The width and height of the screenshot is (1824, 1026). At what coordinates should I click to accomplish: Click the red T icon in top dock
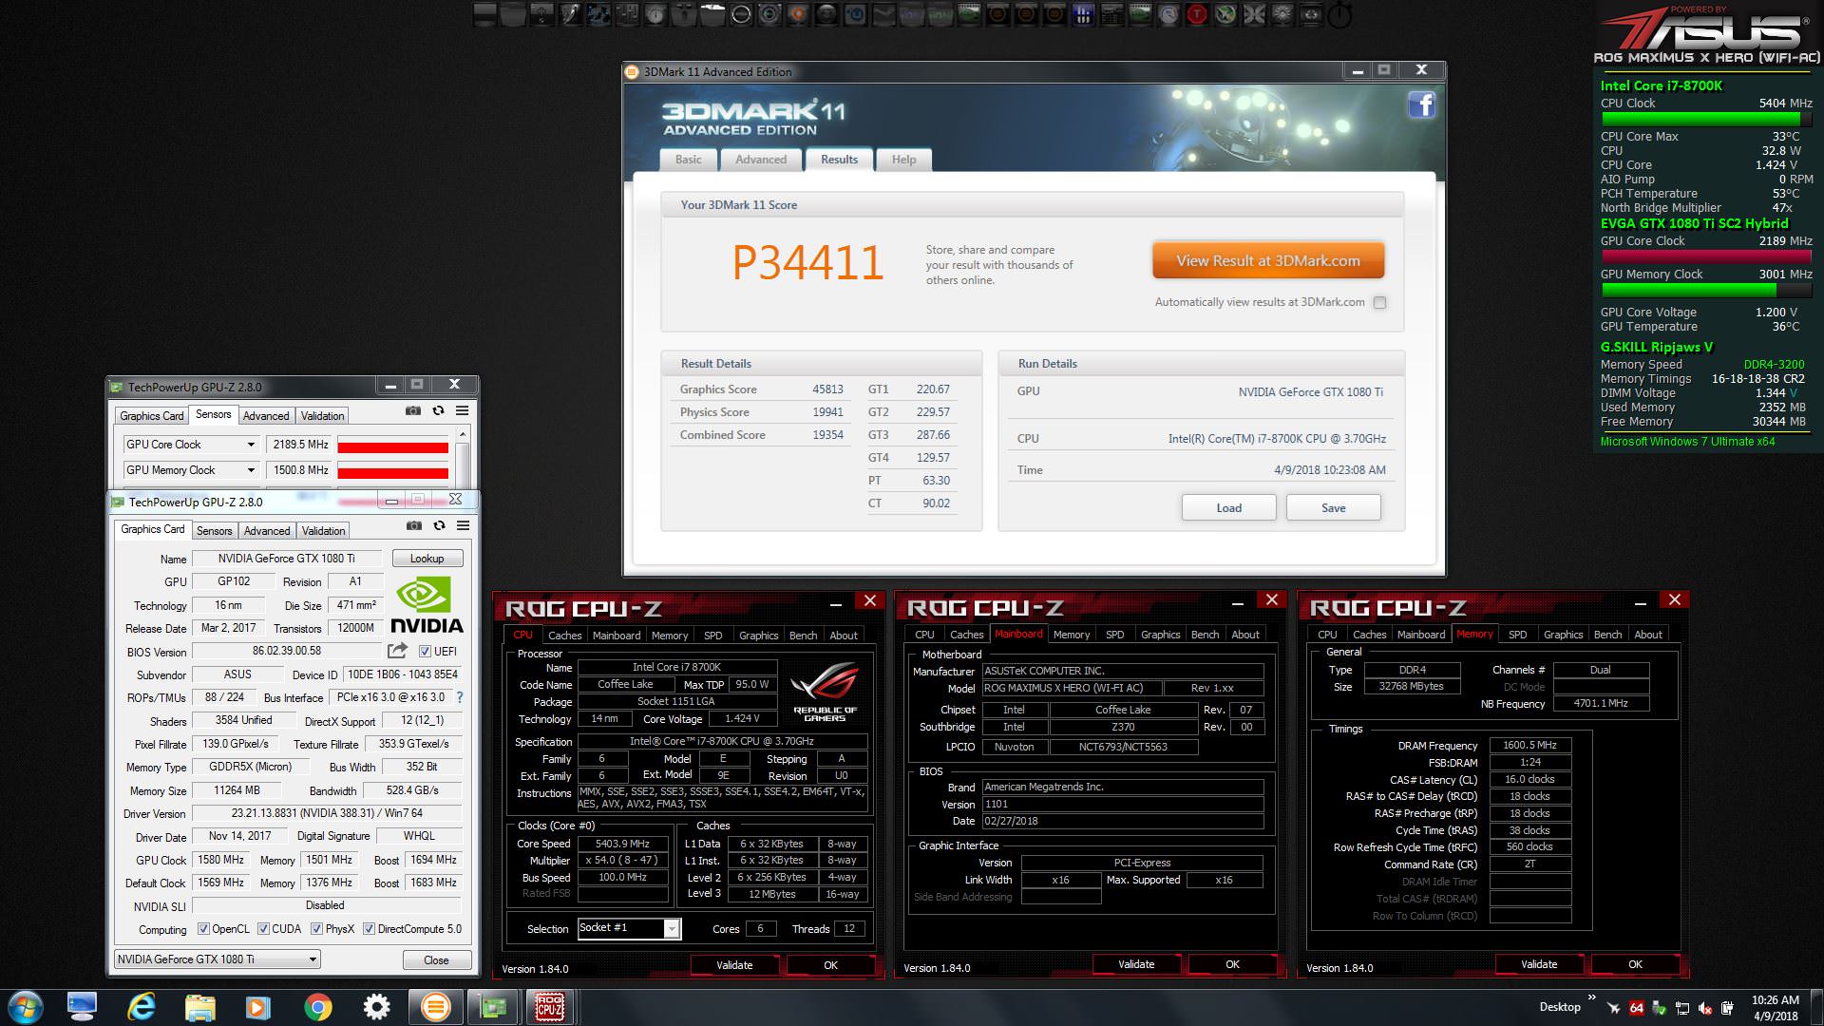click(x=1197, y=14)
